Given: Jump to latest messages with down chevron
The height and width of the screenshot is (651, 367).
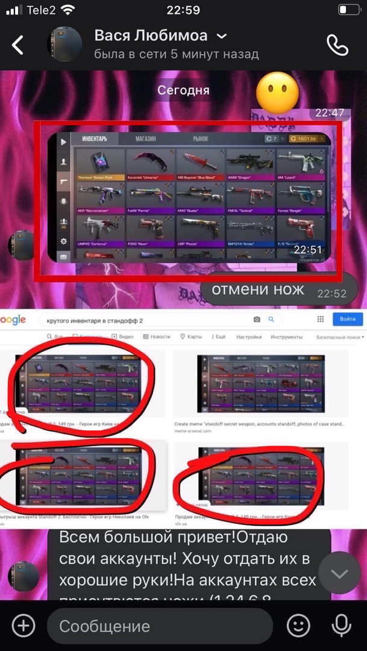Looking at the screenshot, I should pos(339,573).
